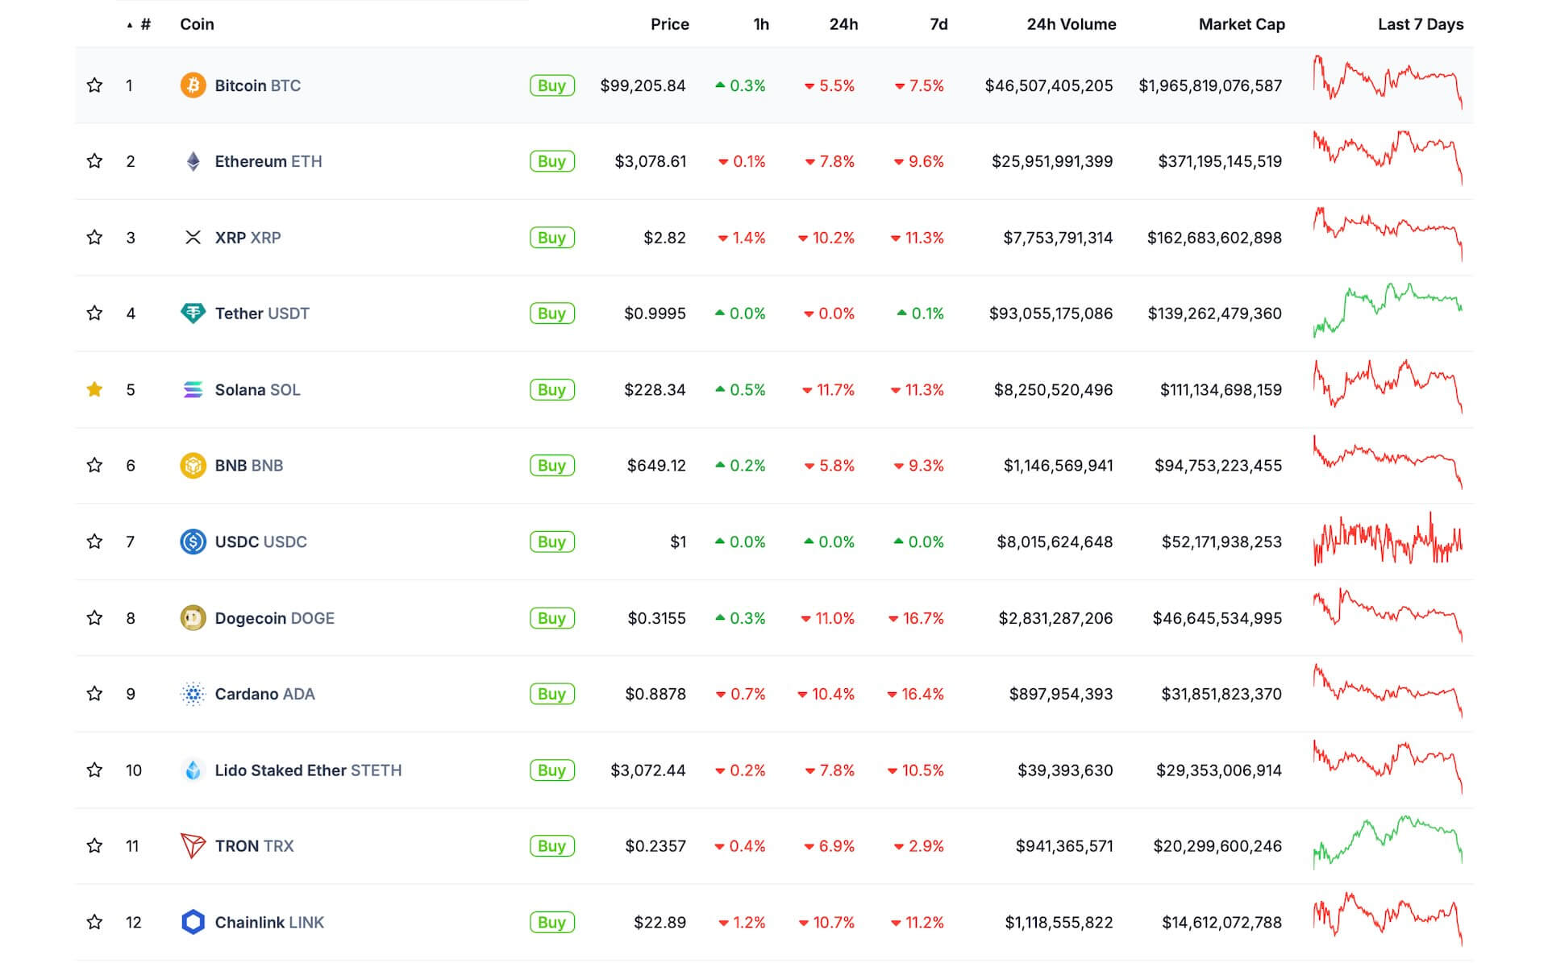The width and height of the screenshot is (1548, 963).
Task: Star XRP as a favorite
Action: click(94, 237)
